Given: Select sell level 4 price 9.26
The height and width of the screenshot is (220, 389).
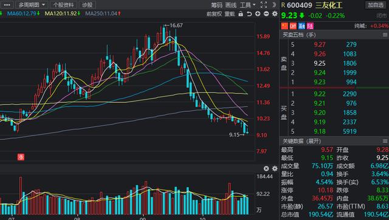Looking at the screenshot, I should click(320, 54).
